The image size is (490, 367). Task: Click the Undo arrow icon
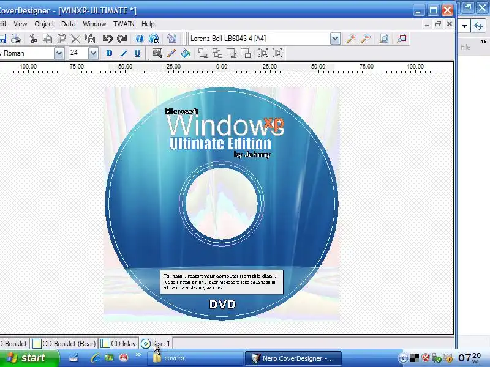click(107, 39)
